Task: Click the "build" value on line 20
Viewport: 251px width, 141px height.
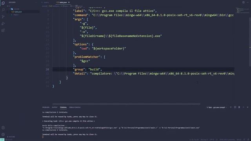Action: tap(94, 69)
